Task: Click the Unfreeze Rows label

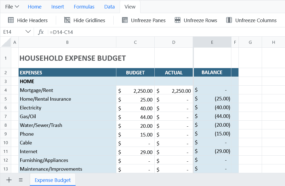Action: (200, 20)
